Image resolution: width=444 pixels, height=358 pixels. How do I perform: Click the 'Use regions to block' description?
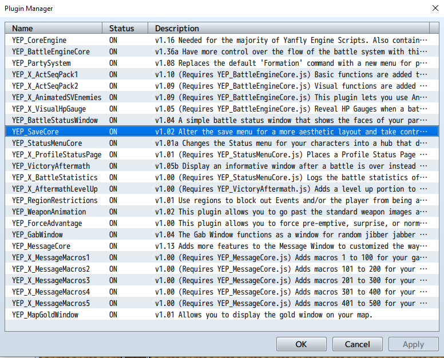tap(291, 200)
